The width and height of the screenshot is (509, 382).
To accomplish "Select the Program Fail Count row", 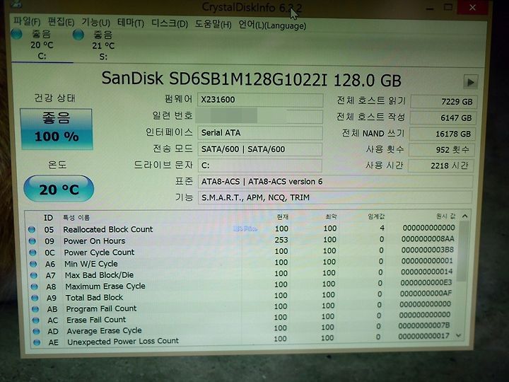I will point(242,307).
